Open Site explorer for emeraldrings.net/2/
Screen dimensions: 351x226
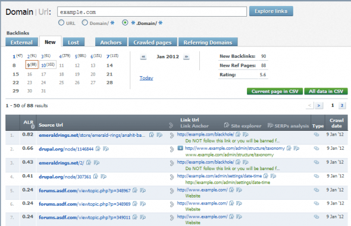point(89,163)
